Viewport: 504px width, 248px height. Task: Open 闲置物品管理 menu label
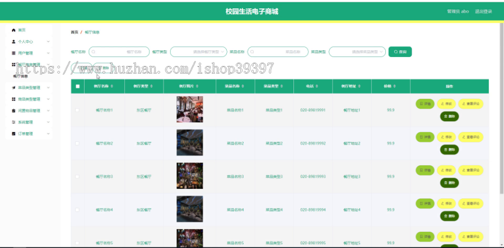(x=29, y=111)
